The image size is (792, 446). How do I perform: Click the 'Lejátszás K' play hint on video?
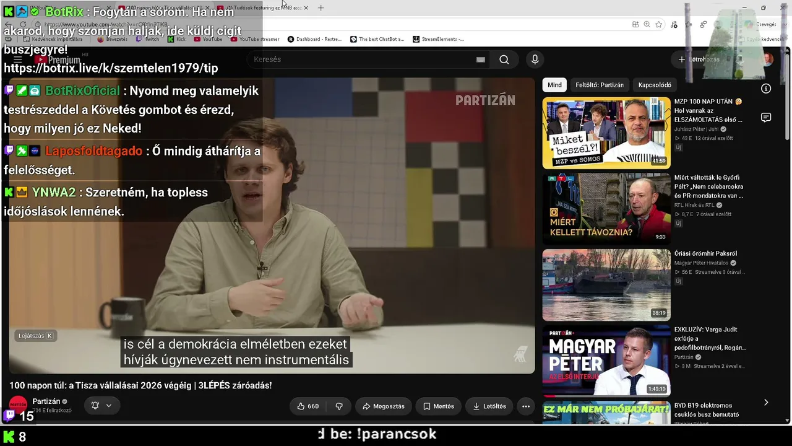tap(35, 336)
